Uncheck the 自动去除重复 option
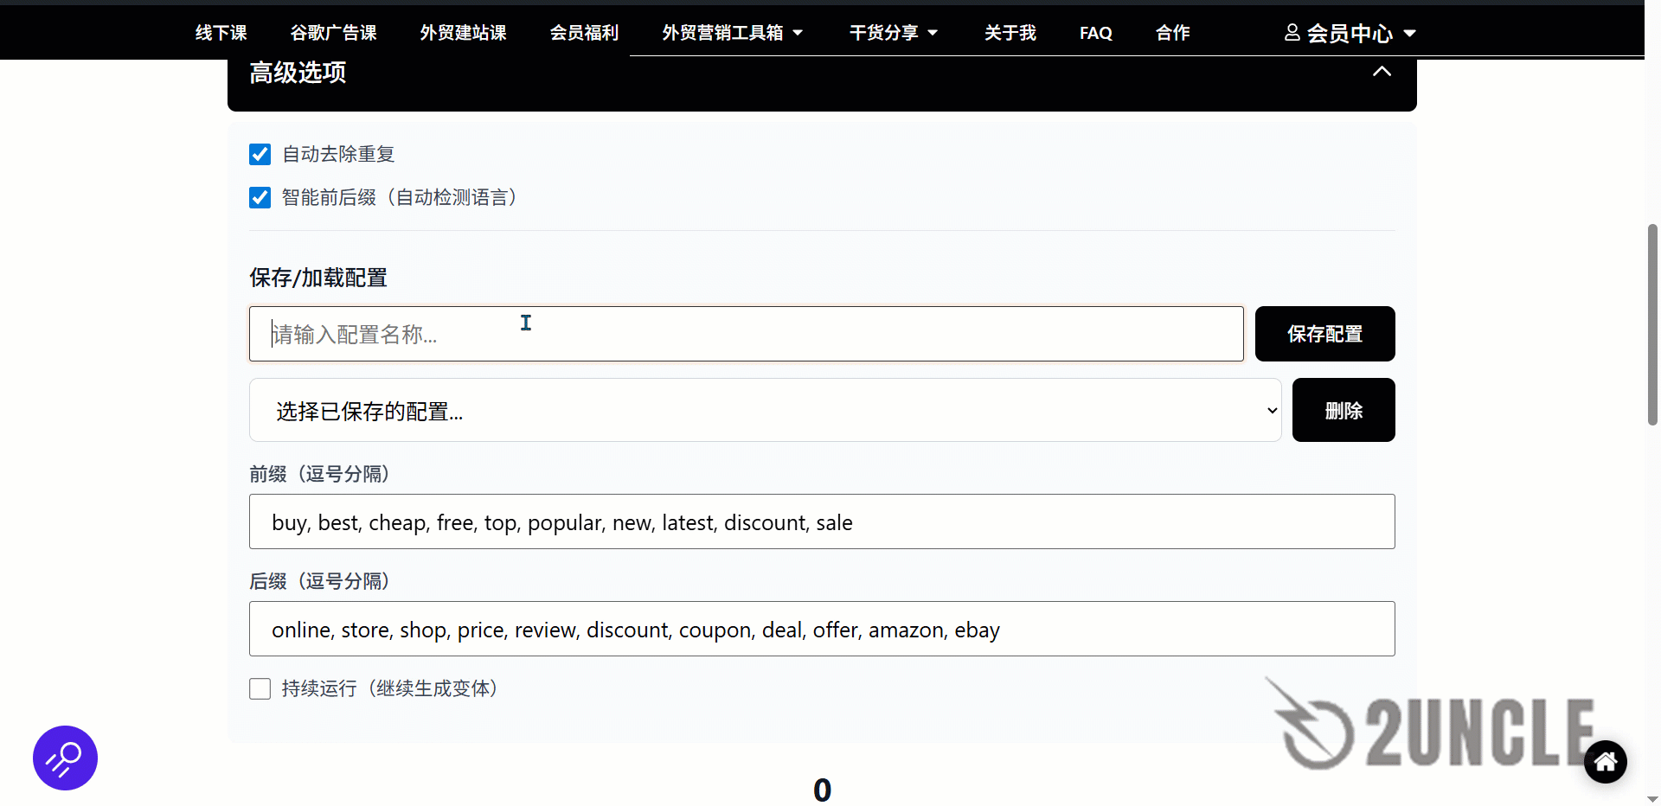Image resolution: width=1661 pixels, height=806 pixels. pyautogui.click(x=260, y=154)
